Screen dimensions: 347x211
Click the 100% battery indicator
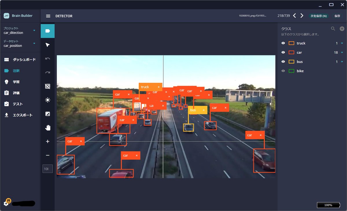pyautogui.click(x=328, y=205)
